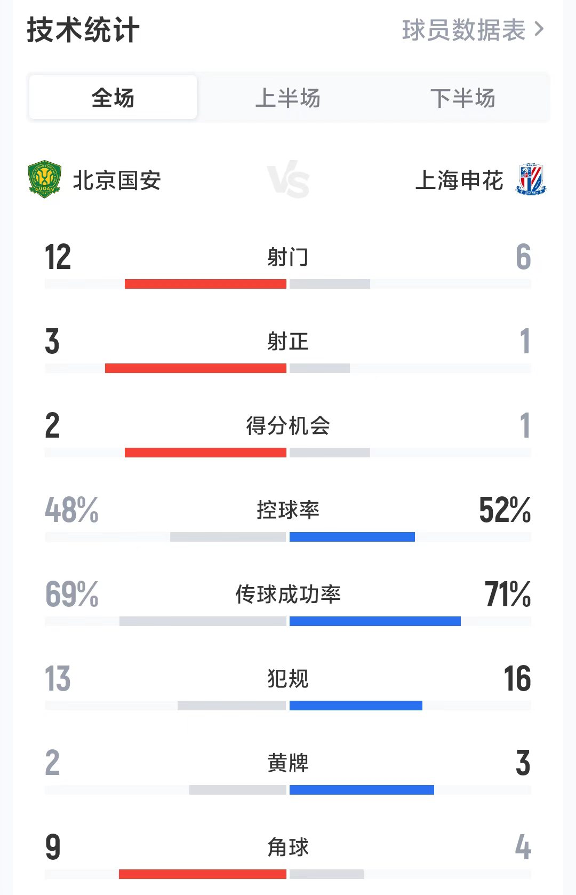Switch to the 下半场 second-half tab
Image resolution: width=576 pixels, height=895 pixels.
click(x=462, y=98)
